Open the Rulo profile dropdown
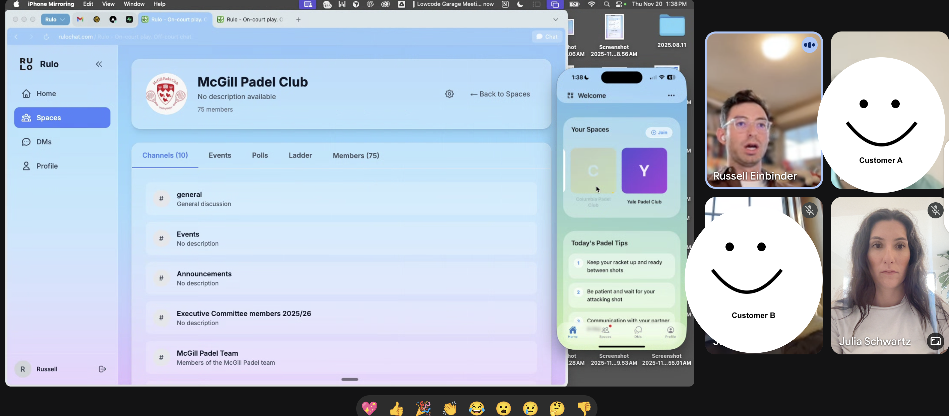The width and height of the screenshot is (949, 416). [55, 19]
